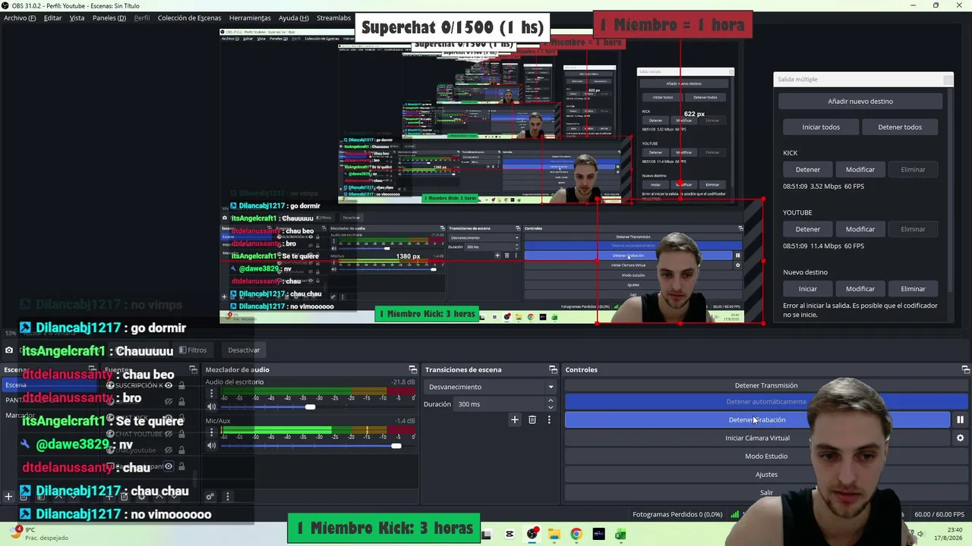
Task: Click Iniciar todos in Salida múltiple
Action: [x=821, y=127]
